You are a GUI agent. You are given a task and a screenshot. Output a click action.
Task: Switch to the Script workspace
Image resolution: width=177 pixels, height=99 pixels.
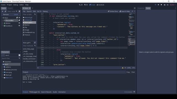(92, 5)
